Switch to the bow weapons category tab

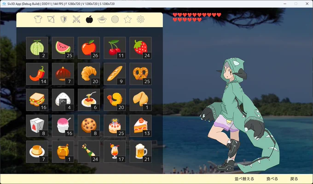(x=51, y=19)
